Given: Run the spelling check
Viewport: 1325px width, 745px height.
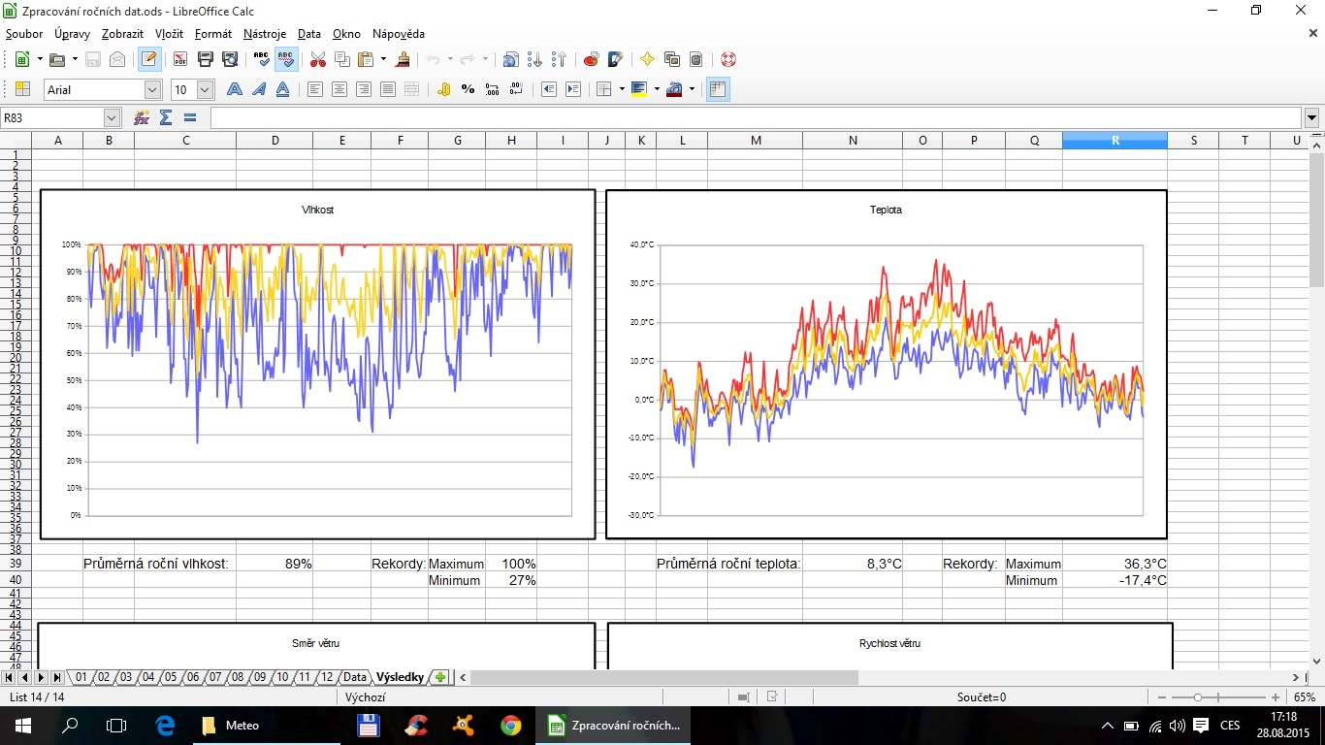Looking at the screenshot, I should tap(262, 59).
